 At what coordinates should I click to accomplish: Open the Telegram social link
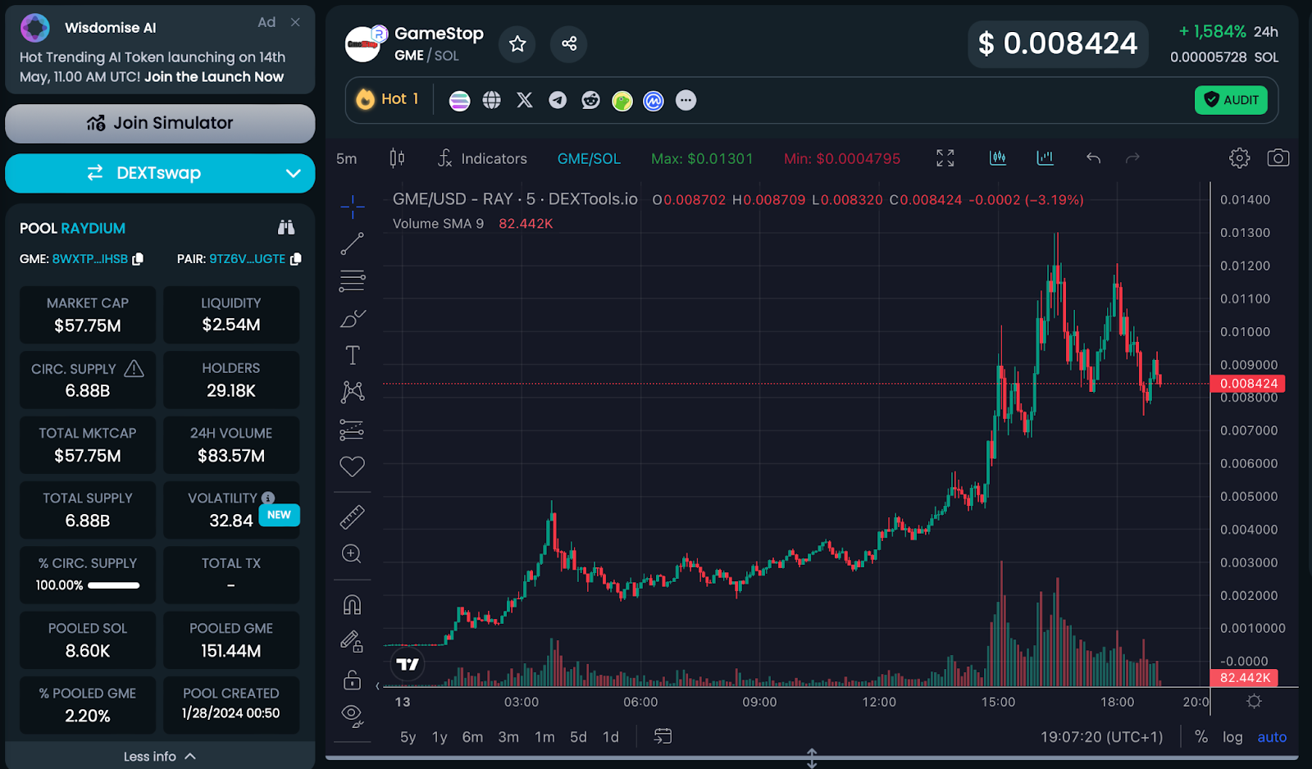click(x=558, y=100)
